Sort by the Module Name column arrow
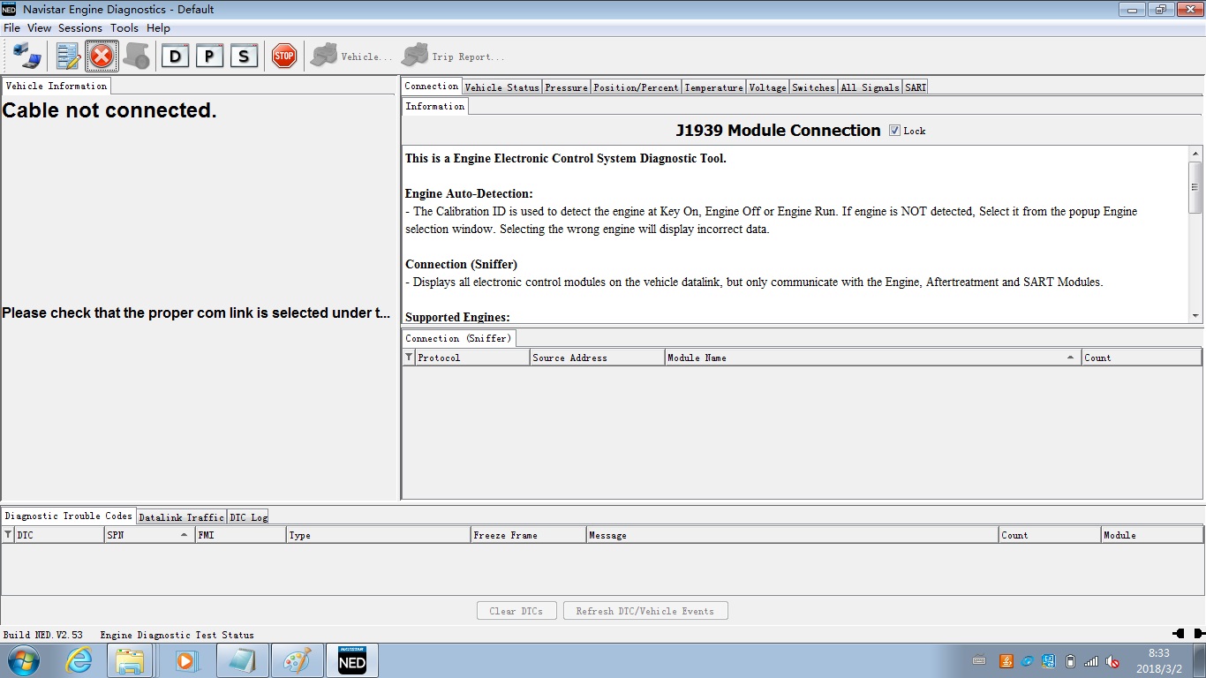The height and width of the screenshot is (678, 1206). click(x=1071, y=358)
